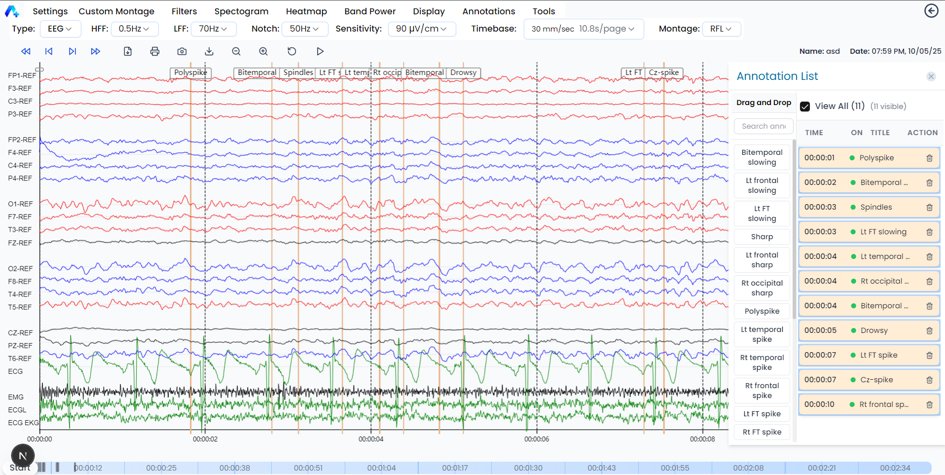Viewport: 945px width, 475px height.
Task: Open the Montage RFL dropdown
Action: point(721,29)
